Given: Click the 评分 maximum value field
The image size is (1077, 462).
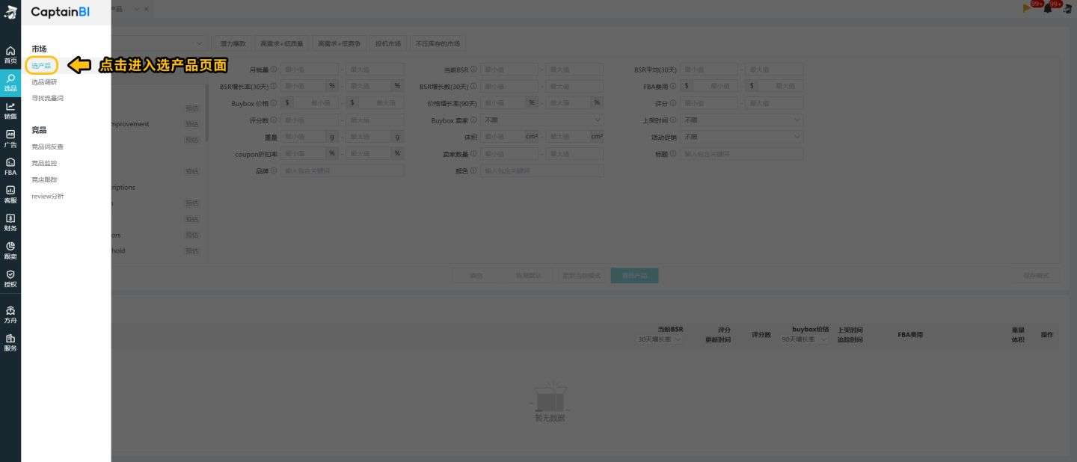Looking at the screenshot, I should [773, 103].
